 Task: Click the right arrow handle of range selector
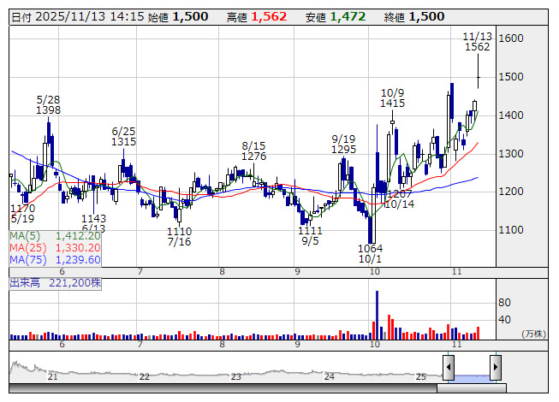(x=496, y=367)
